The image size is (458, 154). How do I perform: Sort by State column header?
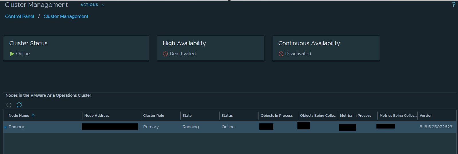coord(187,116)
